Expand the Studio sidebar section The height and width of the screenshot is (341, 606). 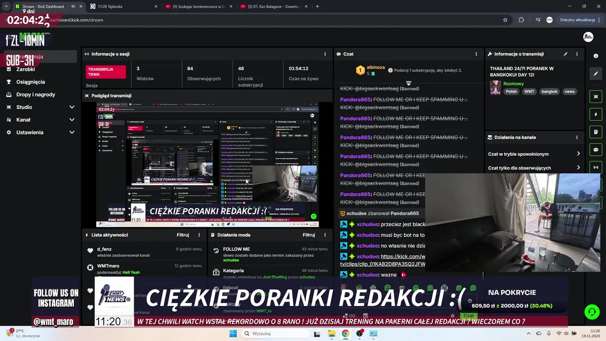[40, 107]
